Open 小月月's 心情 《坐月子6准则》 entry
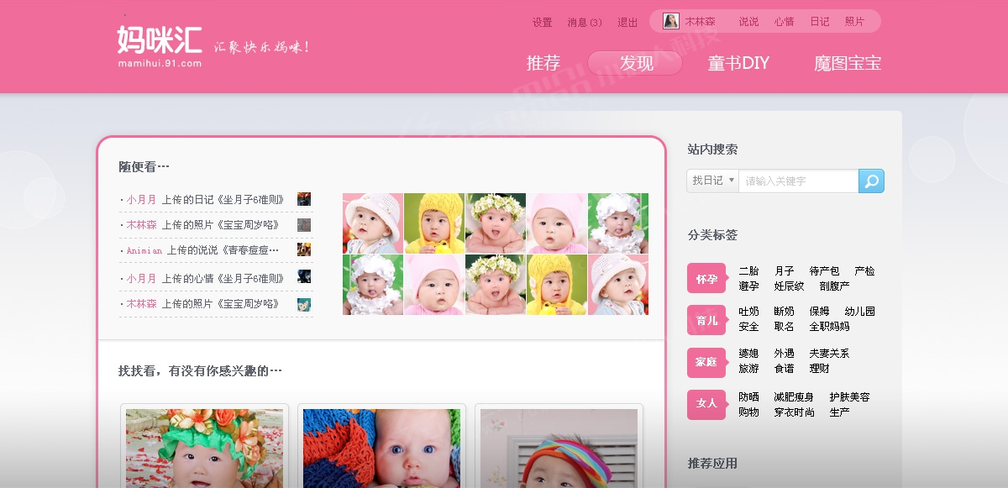The height and width of the screenshot is (488, 1008). click(x=251, y=278)
